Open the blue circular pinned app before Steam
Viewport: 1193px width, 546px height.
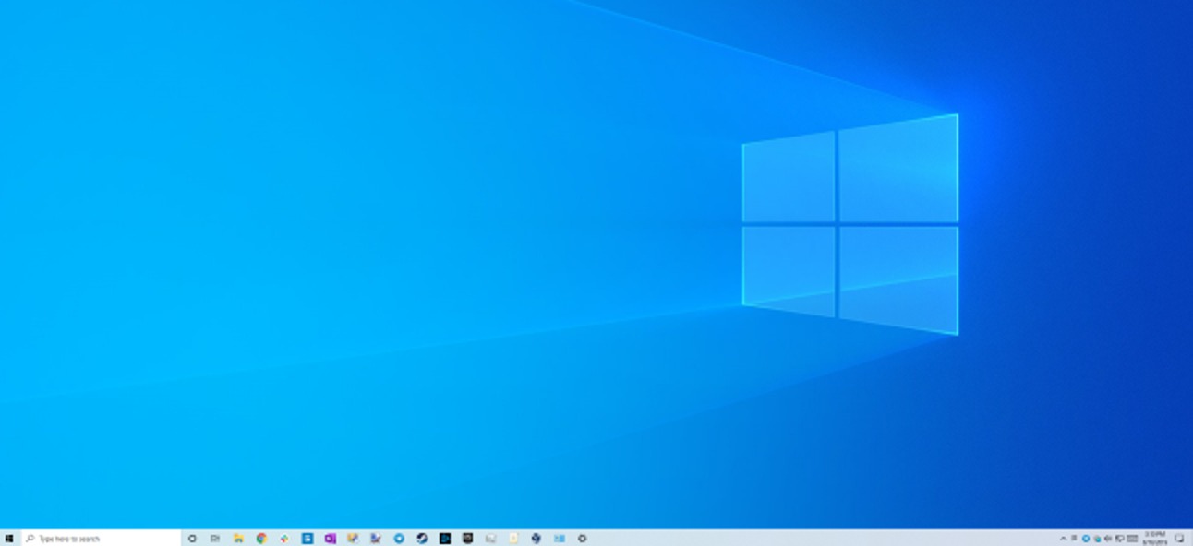[399, 539]
